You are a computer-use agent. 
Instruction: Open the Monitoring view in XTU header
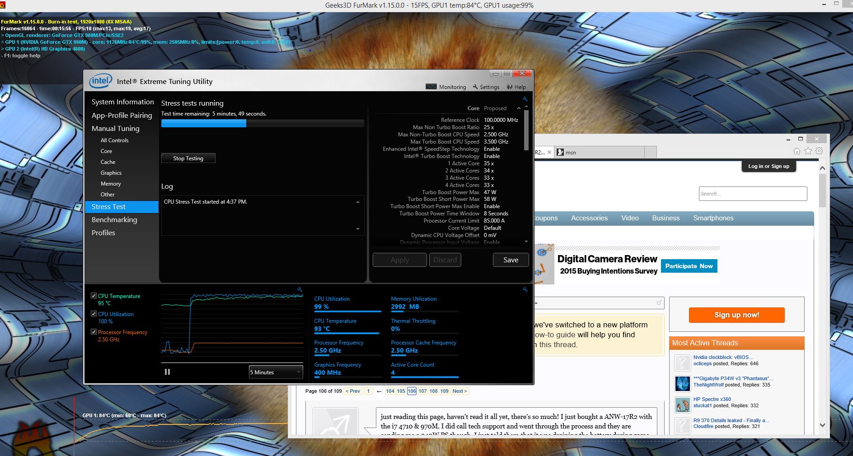(446, 87)
